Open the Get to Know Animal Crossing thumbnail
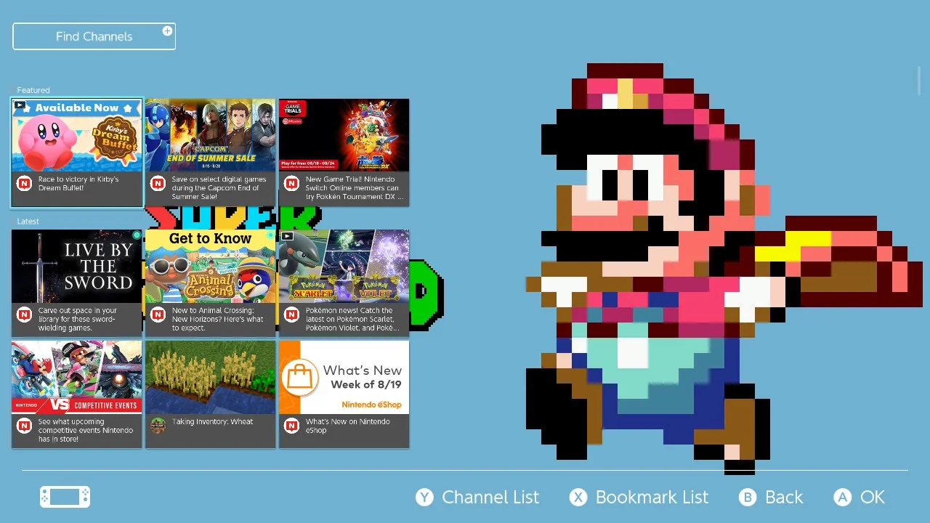This screenshot has width=930, height=523. click(x=211, y=266)
